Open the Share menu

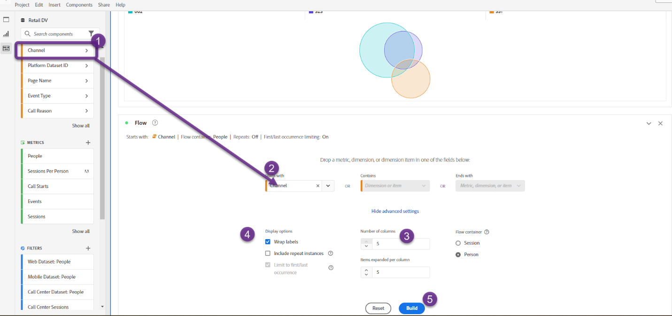click(x=104, y=5)
